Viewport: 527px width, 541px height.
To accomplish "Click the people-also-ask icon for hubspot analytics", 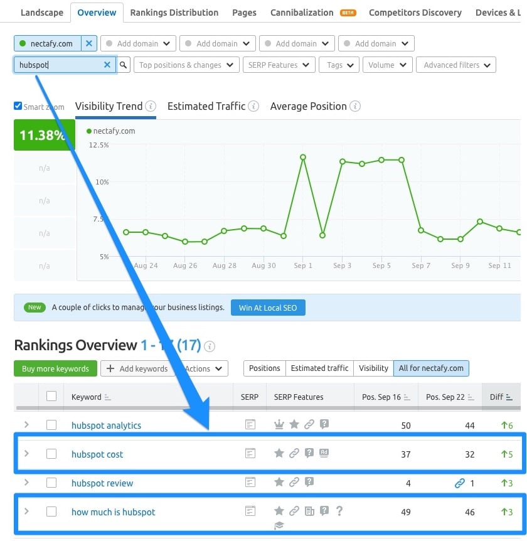I will (324, 424).
